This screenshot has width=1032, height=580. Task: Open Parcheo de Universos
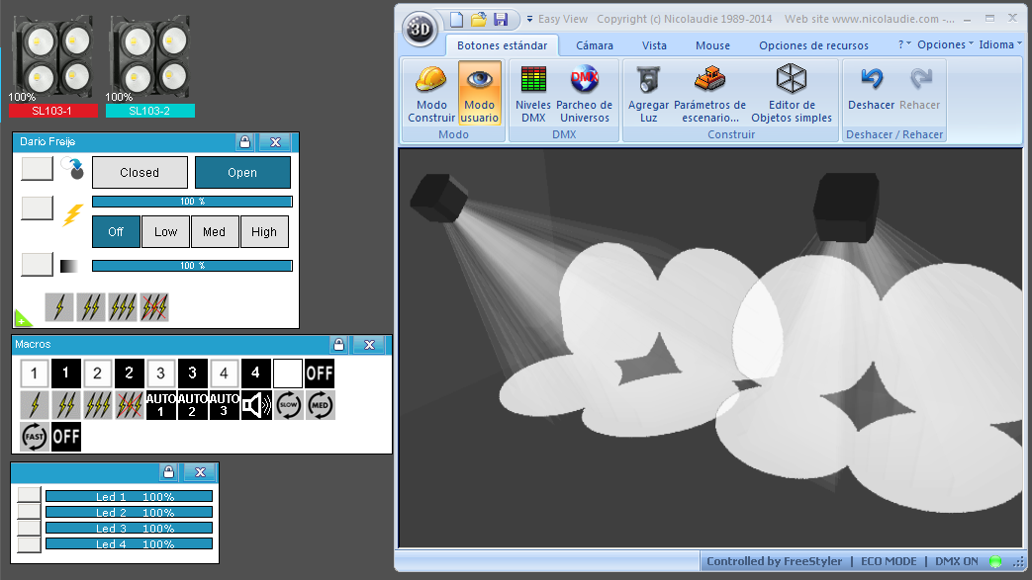pos(585,94)
